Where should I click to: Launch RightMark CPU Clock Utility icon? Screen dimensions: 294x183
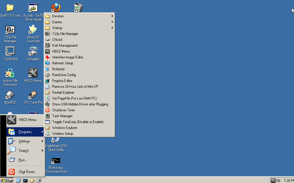point(56,145)
